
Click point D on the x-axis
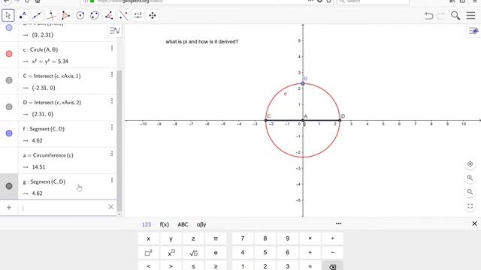[x=340, y=120]
